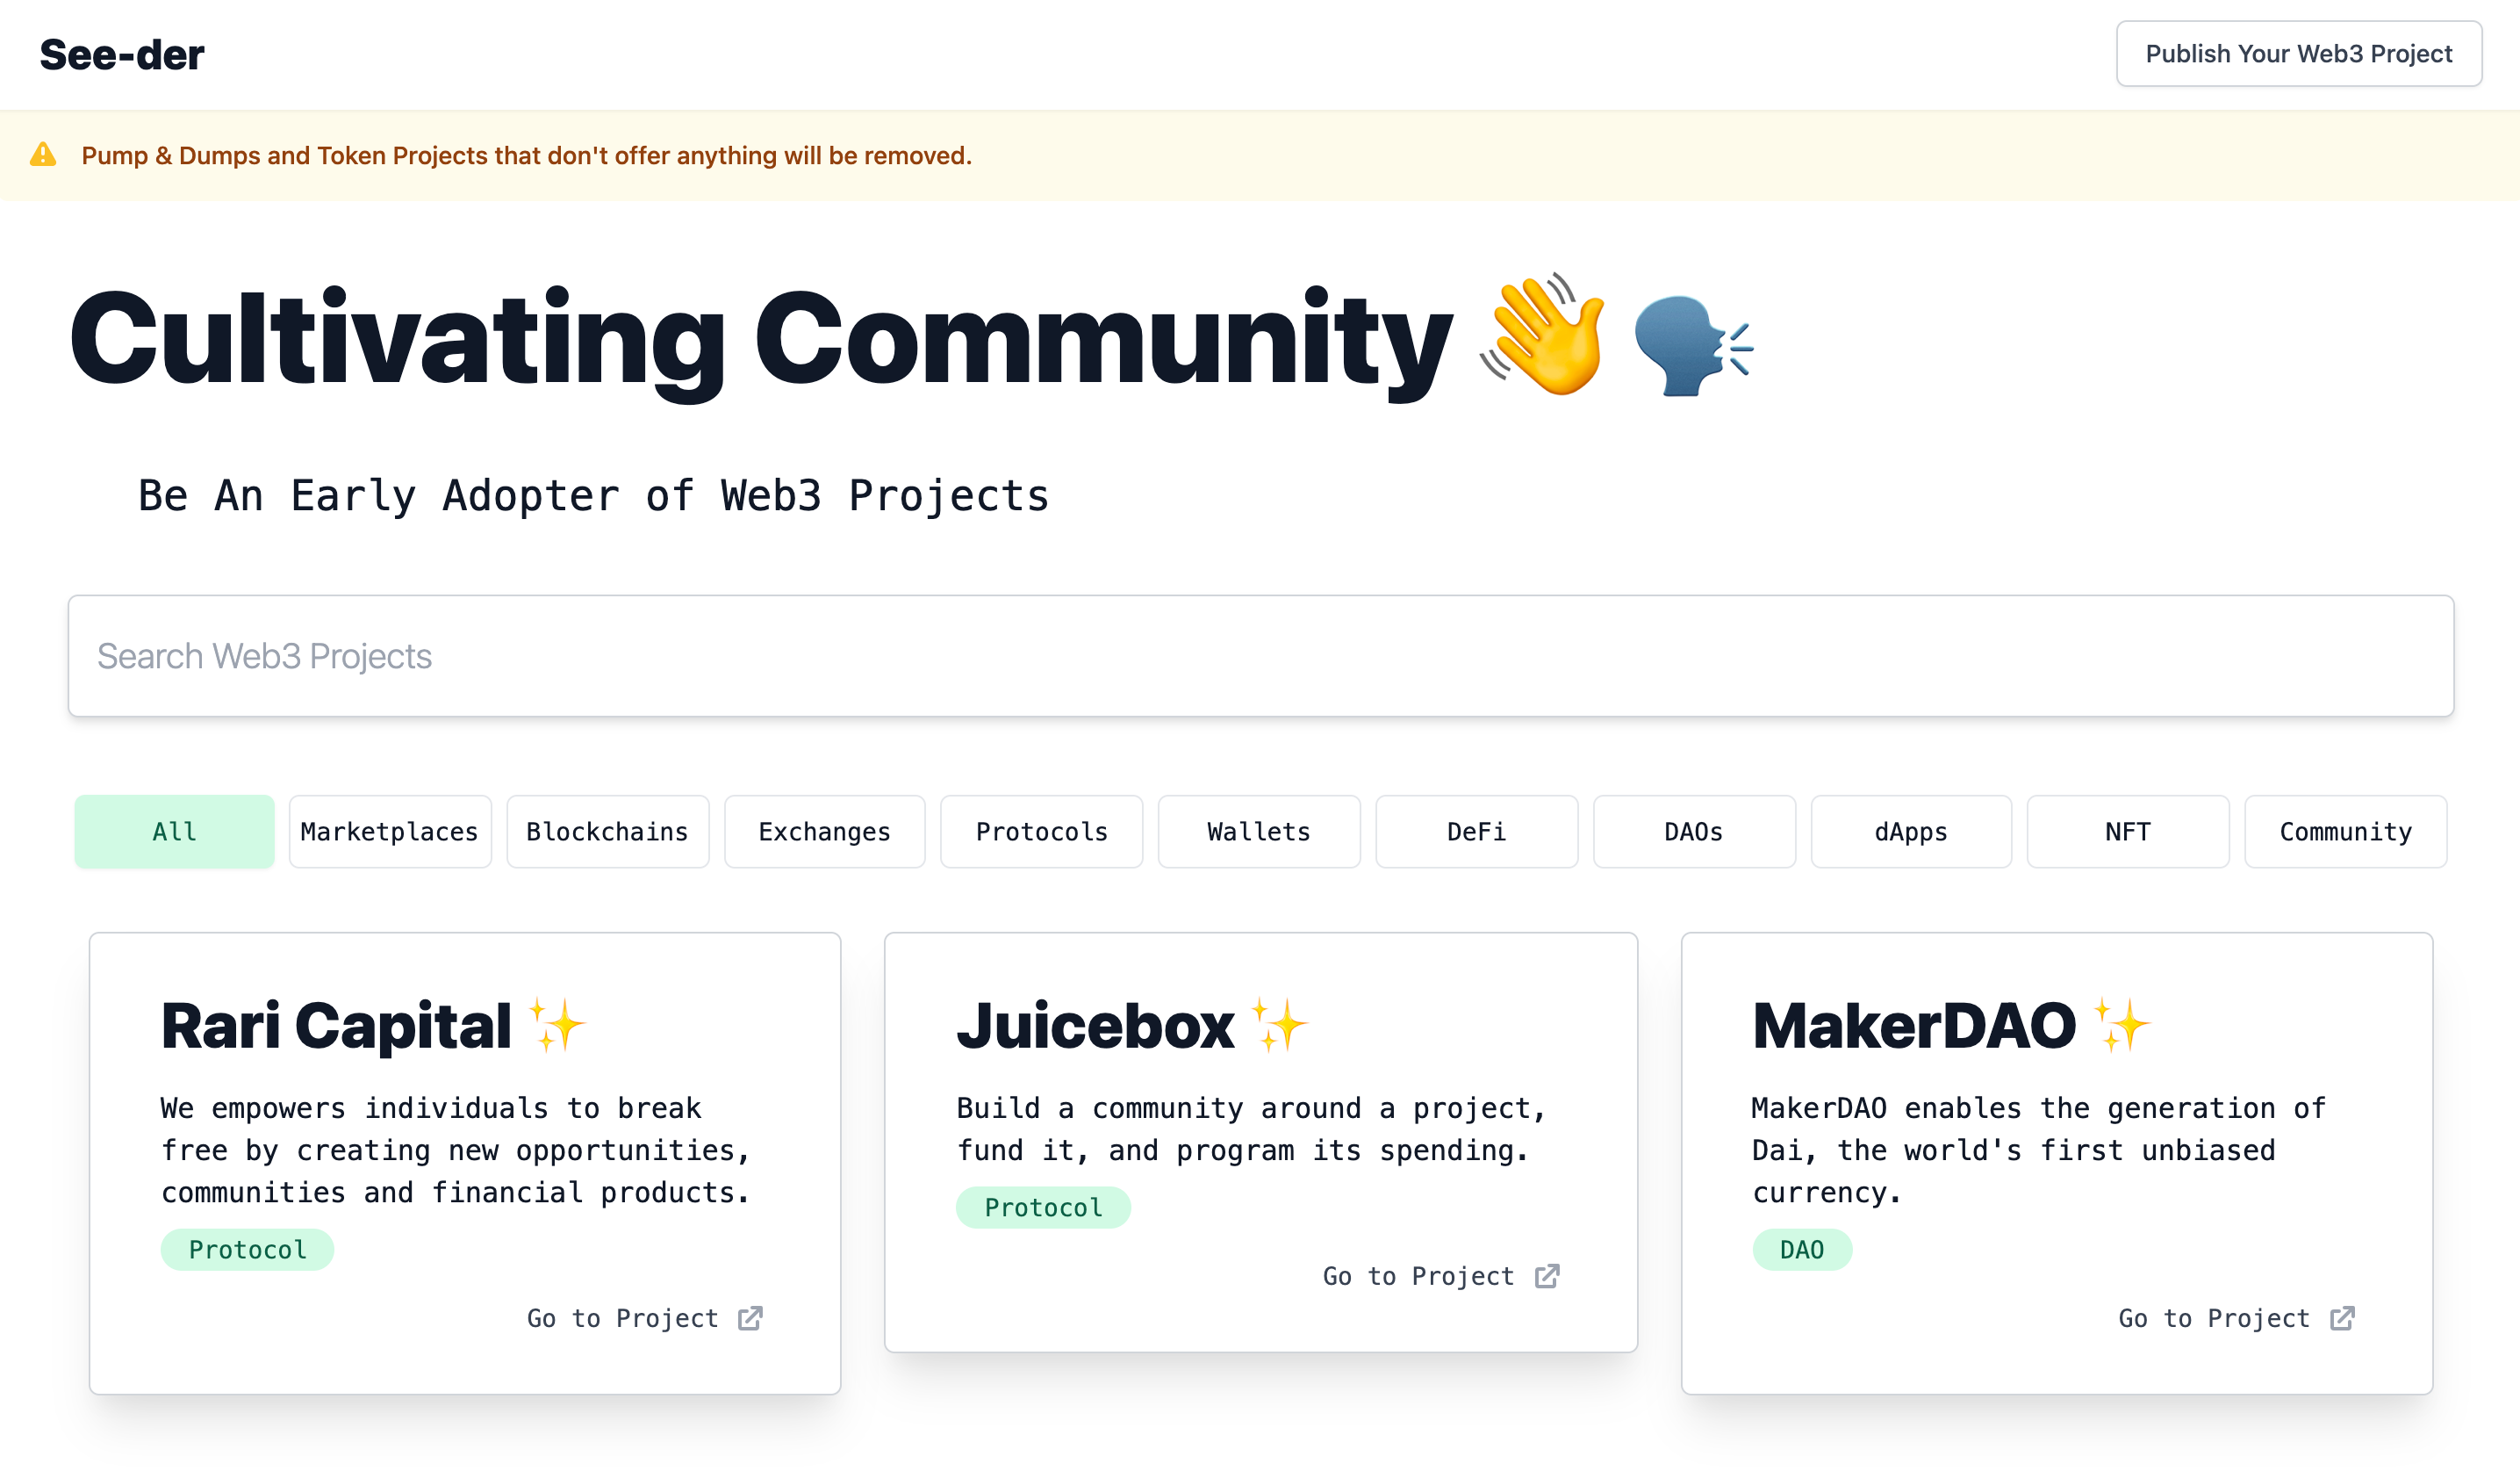Screen dimensions: 2520x1471
Task: Select the NFT category filter
Action: [x=2127, y=832]
